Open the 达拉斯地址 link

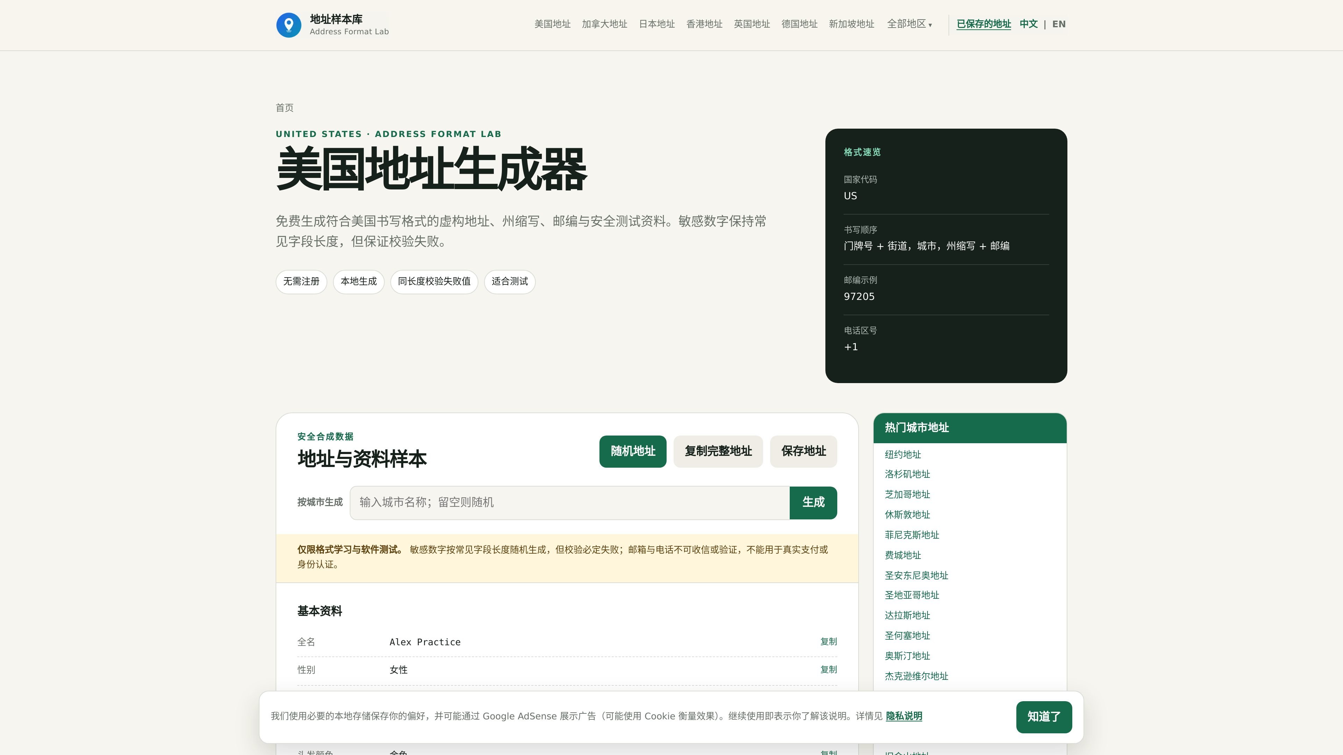[x=907, y=615]
